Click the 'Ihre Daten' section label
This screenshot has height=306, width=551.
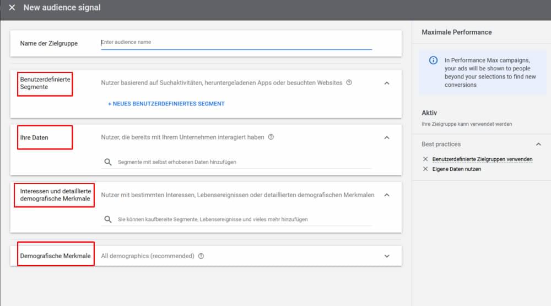[x=34, y=138]
